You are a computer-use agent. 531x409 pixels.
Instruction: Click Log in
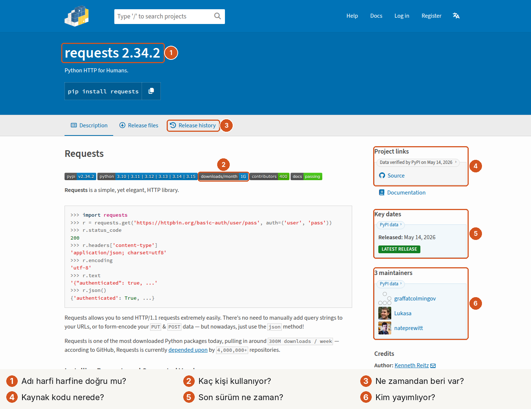[402, 16]
